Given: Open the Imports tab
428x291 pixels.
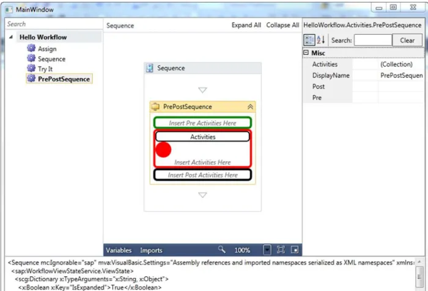Looking at the screenshot, I should point(151,250).
